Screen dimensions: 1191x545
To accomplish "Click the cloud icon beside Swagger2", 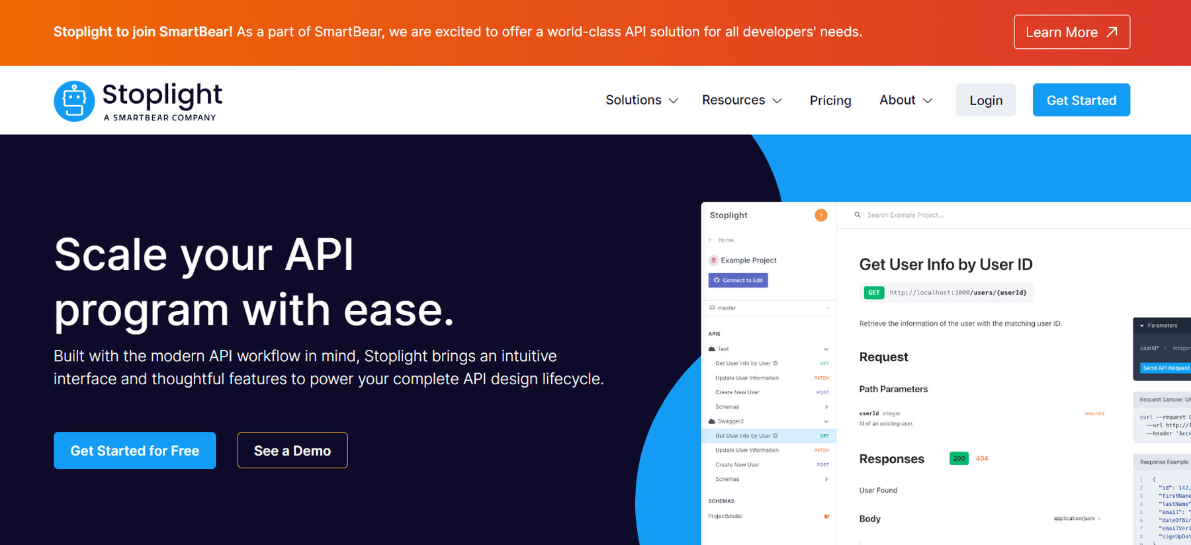I will click(x=712, y=421).
